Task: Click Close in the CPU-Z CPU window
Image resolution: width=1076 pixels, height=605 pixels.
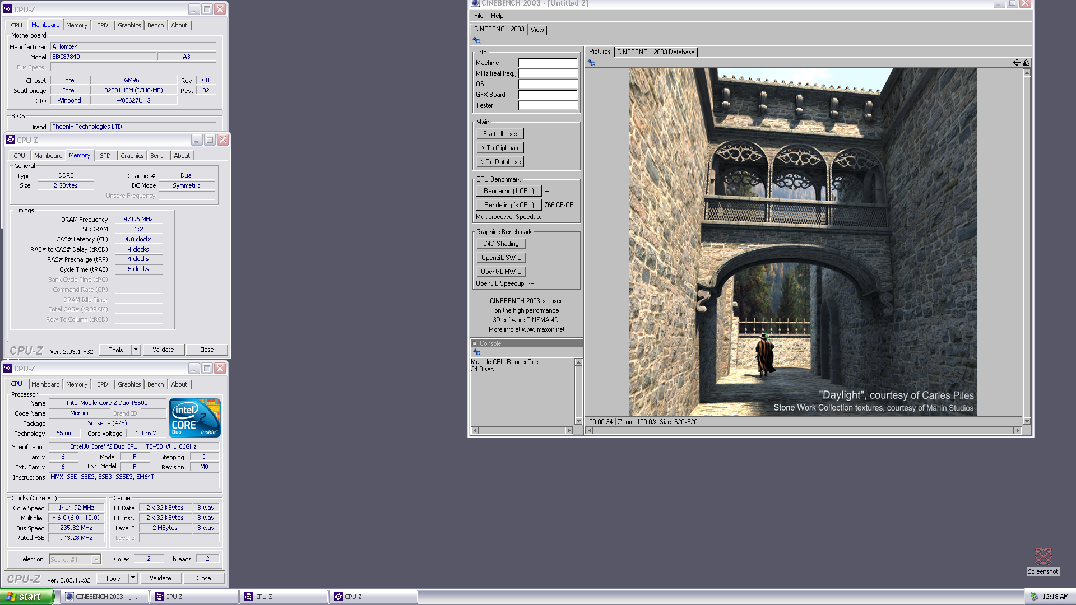Action: [x=203, y=578]
